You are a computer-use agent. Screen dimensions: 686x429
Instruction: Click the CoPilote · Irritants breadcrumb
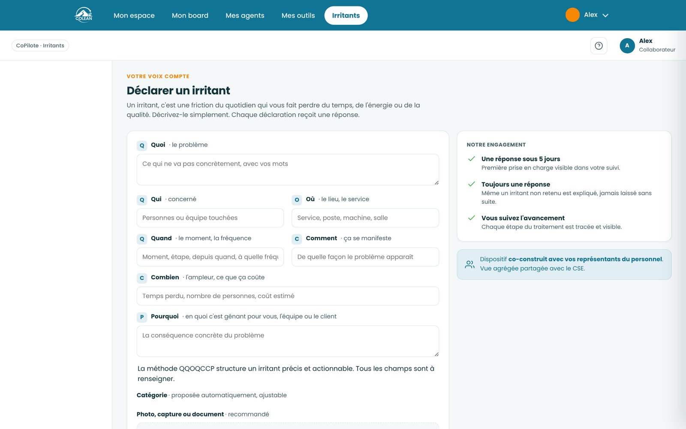[x=40, y=45]
